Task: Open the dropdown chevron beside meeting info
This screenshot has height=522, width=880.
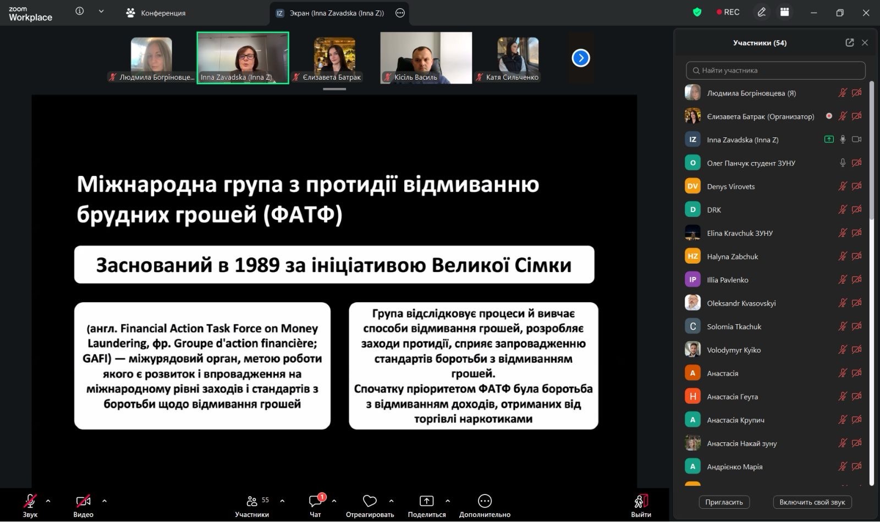Action: click(x=101, y=12)
